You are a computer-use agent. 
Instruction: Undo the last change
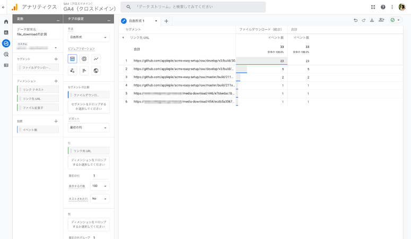355,20
